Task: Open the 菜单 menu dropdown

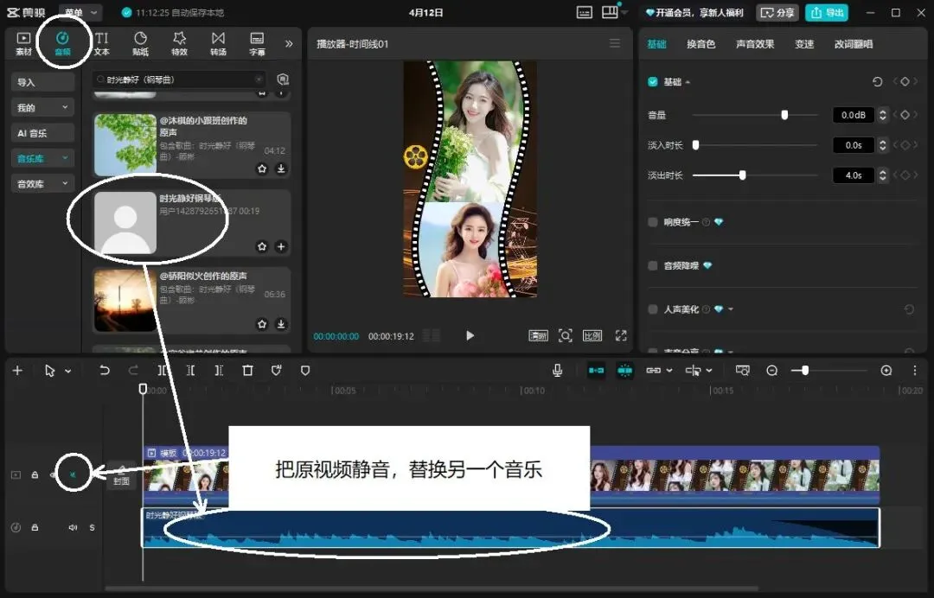Action: [x=80, y=12]
